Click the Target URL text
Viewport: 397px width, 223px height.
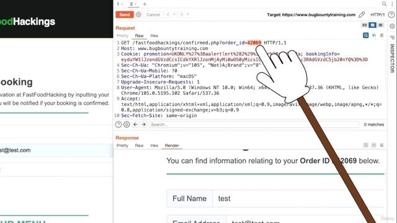click(311, 15)
